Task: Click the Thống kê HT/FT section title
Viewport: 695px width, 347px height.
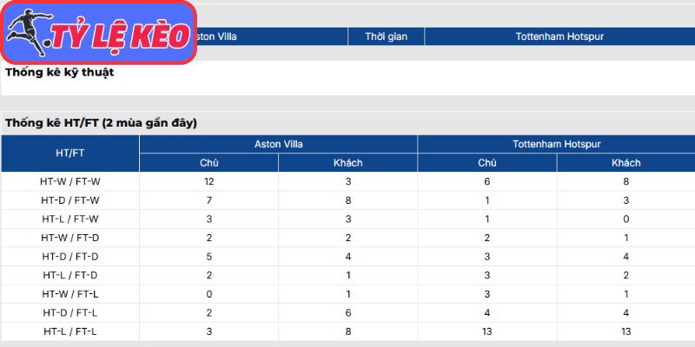Action: [101, 123]
